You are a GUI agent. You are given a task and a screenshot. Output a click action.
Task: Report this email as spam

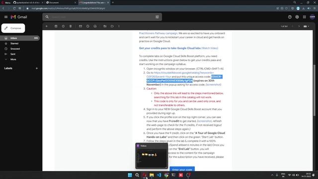coord(63,26)
